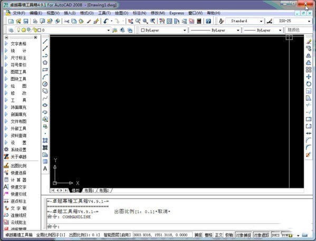Pick the Explode tool
Screen dimensions: 316x241
coord(309,155)
